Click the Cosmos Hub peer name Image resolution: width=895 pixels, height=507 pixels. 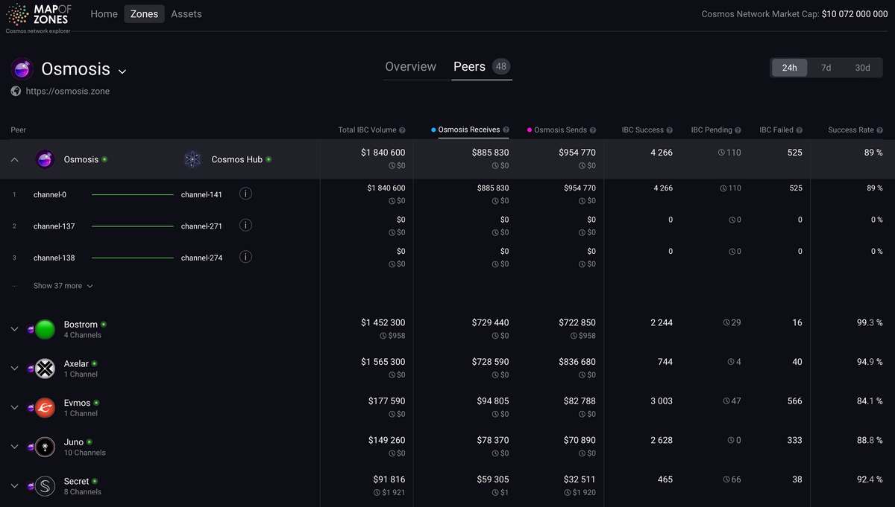coord(237,159)
